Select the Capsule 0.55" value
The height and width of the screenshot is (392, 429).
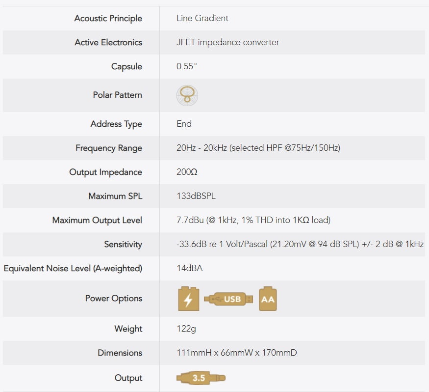click(186, 66)
